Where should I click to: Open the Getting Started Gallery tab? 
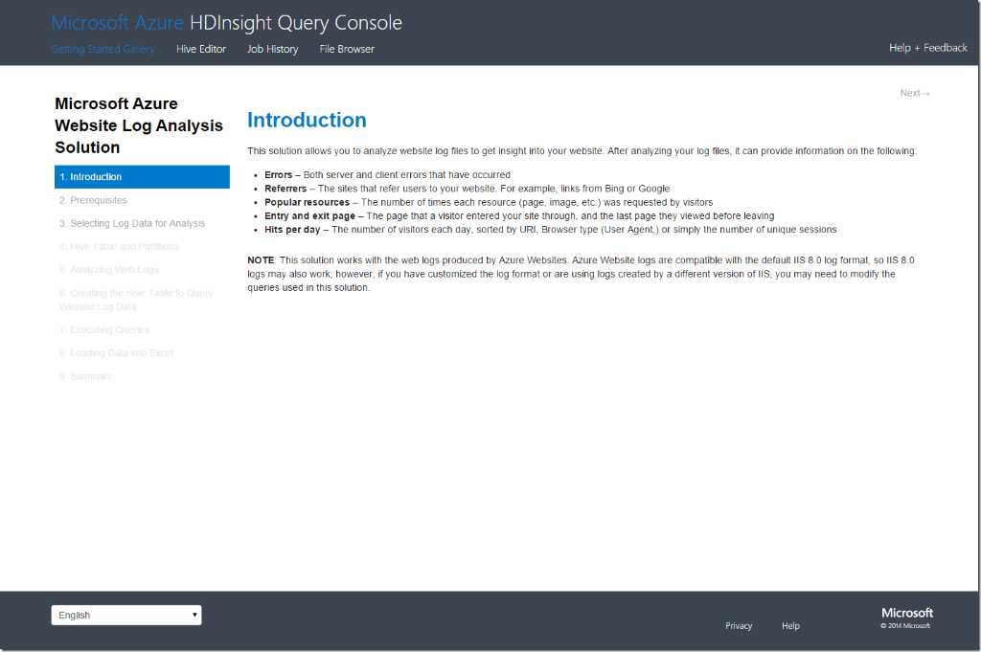point(103,49)
